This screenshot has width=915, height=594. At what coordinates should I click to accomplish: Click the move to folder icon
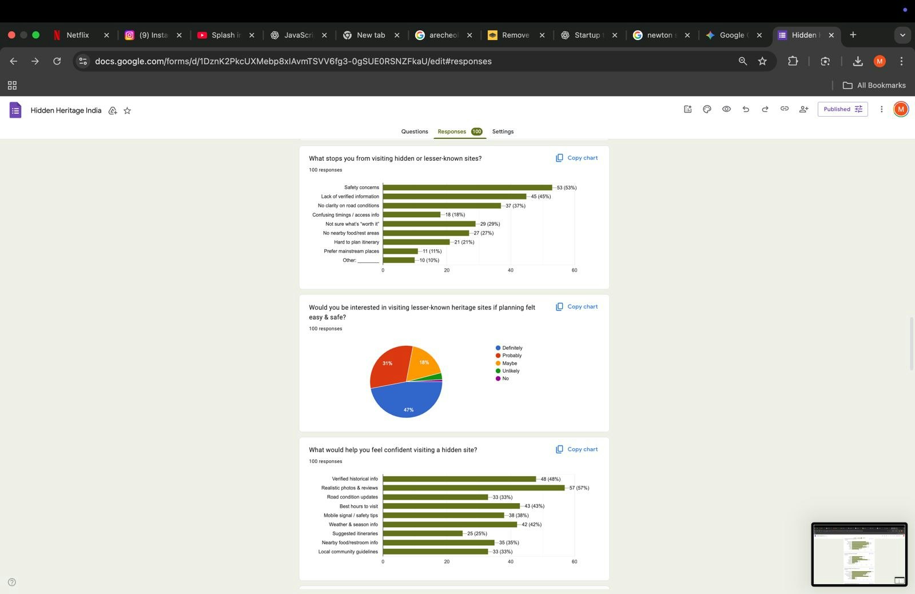coord(113,110)
